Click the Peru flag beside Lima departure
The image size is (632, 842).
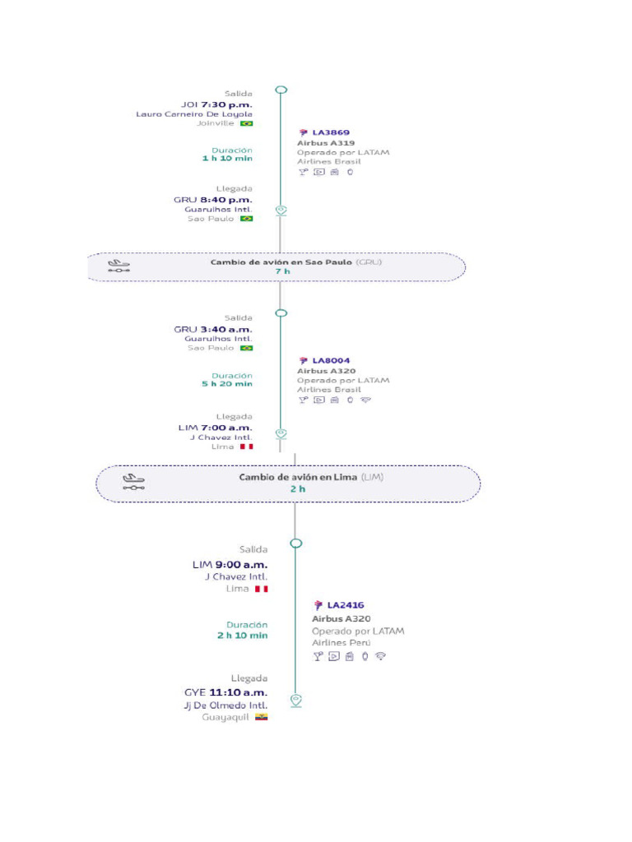tap(261, 589)
